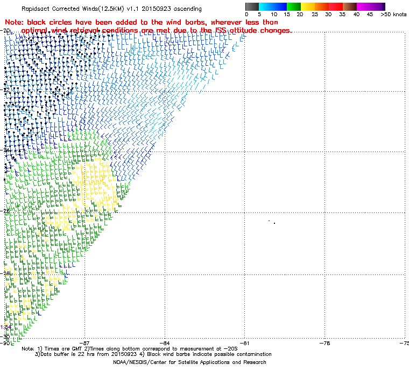Click the '5' legend scale label

259,15
